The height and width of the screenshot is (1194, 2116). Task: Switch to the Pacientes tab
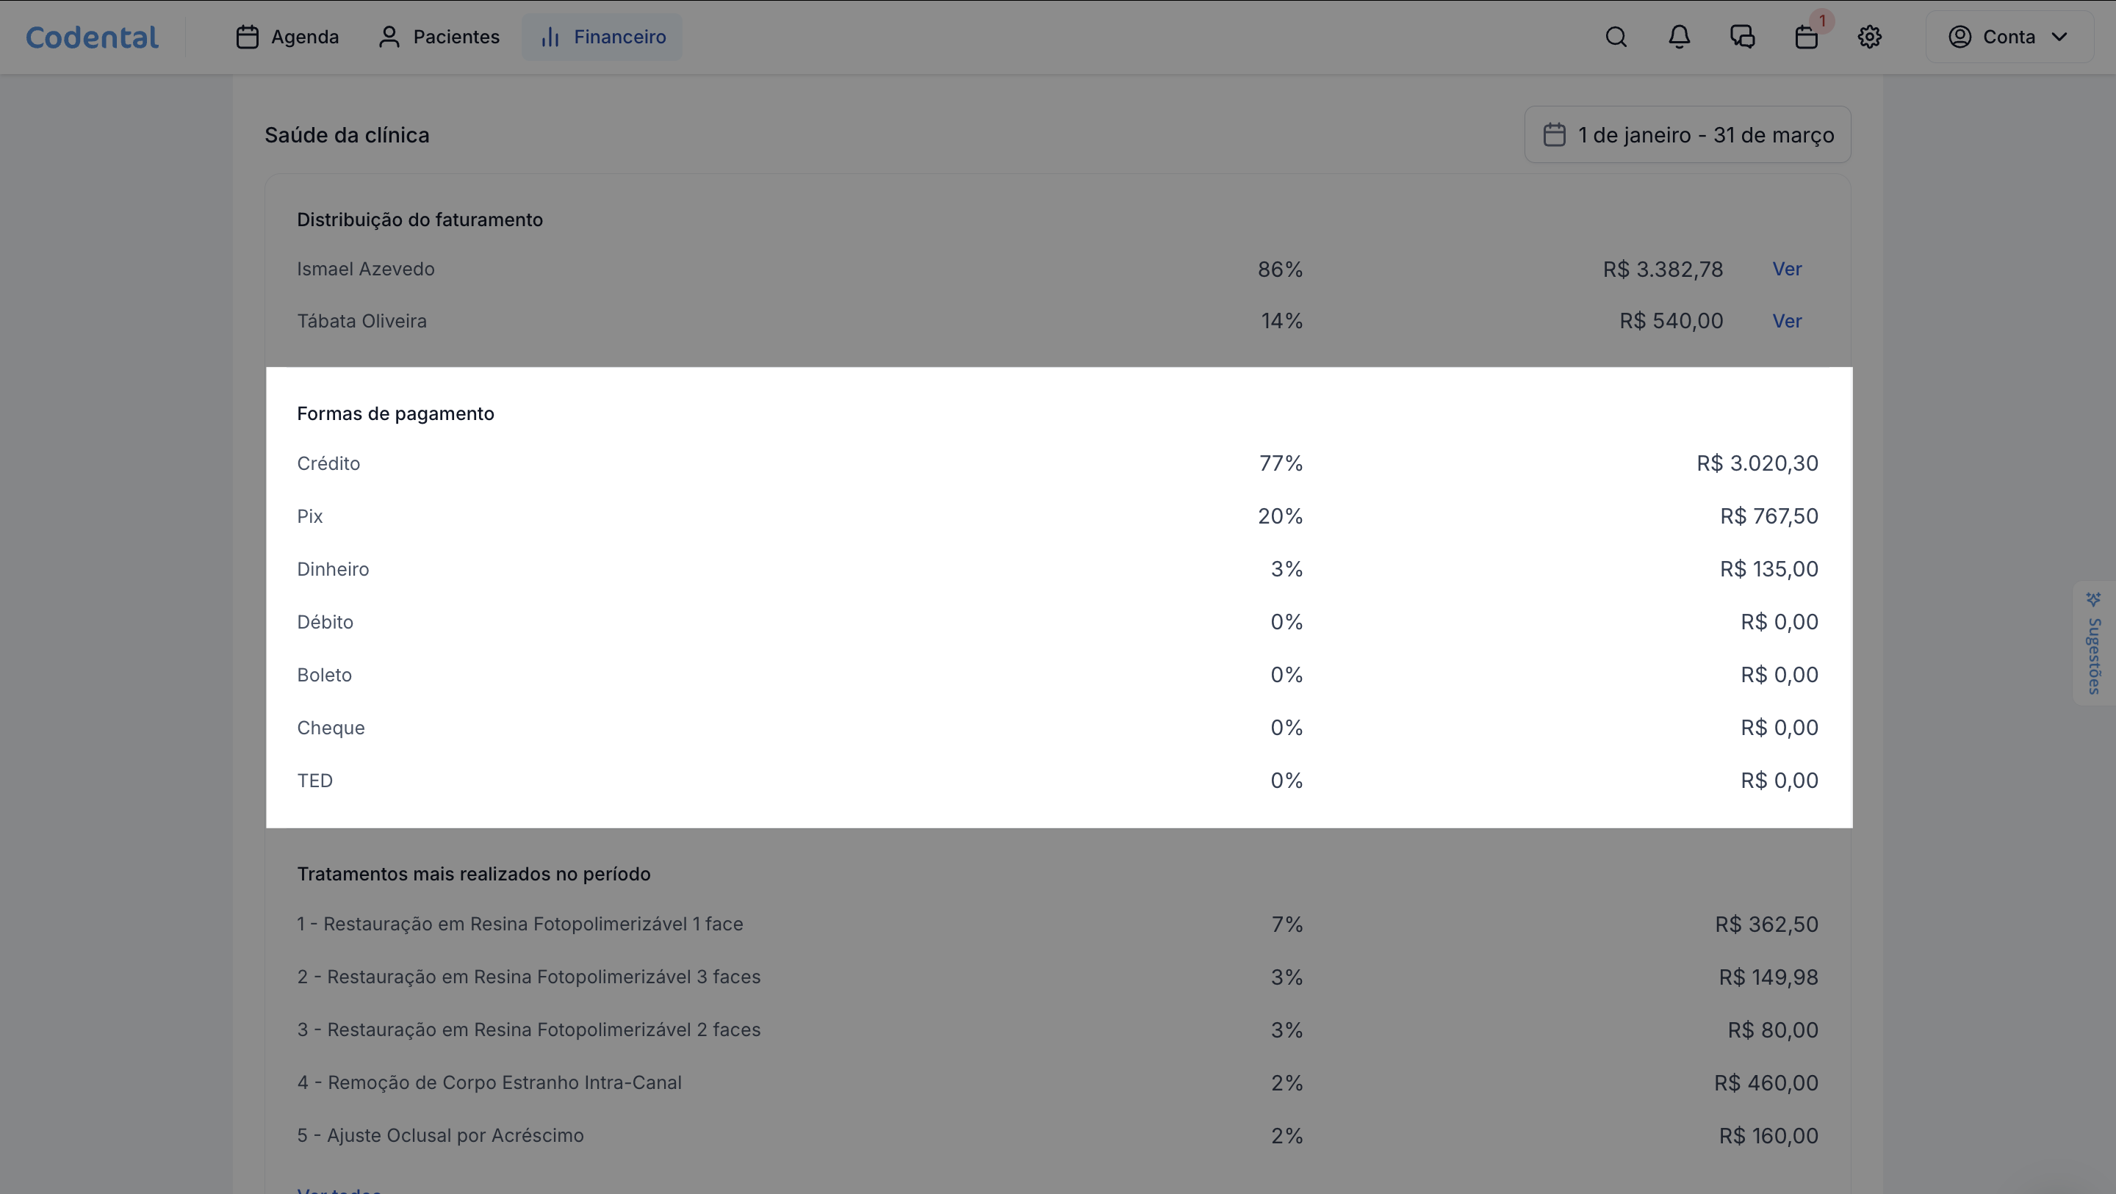click(439, 37)
